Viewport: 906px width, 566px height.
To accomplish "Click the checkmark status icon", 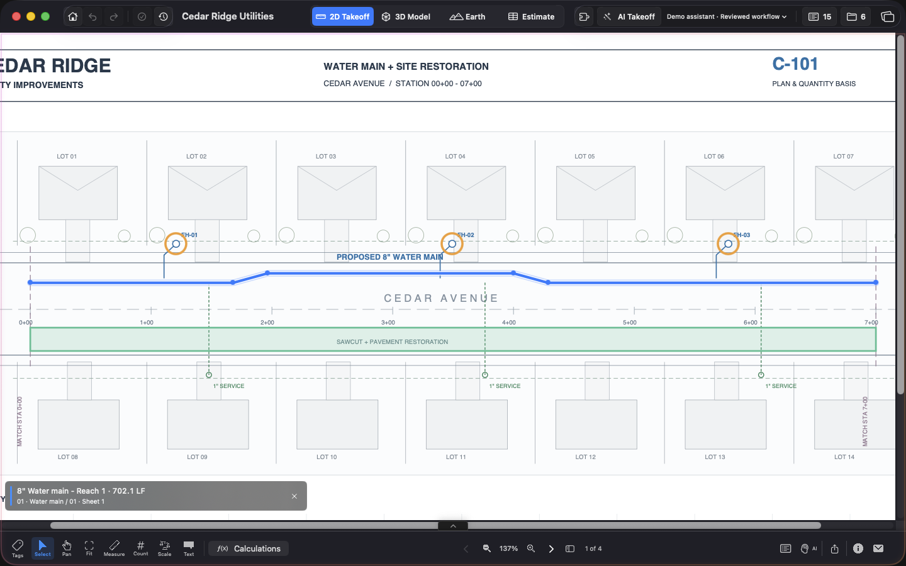I will pos(142,17).
